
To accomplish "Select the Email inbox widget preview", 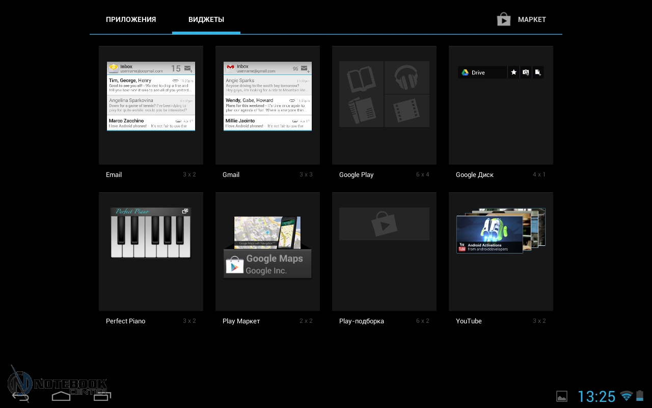I will click(151, 96).
